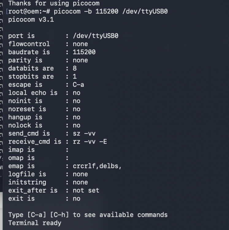Screen dimensions: 229x230
Task: Click the send_cmd value "sz -vv"
Action: pyautogui.click(x=84, y=133)
